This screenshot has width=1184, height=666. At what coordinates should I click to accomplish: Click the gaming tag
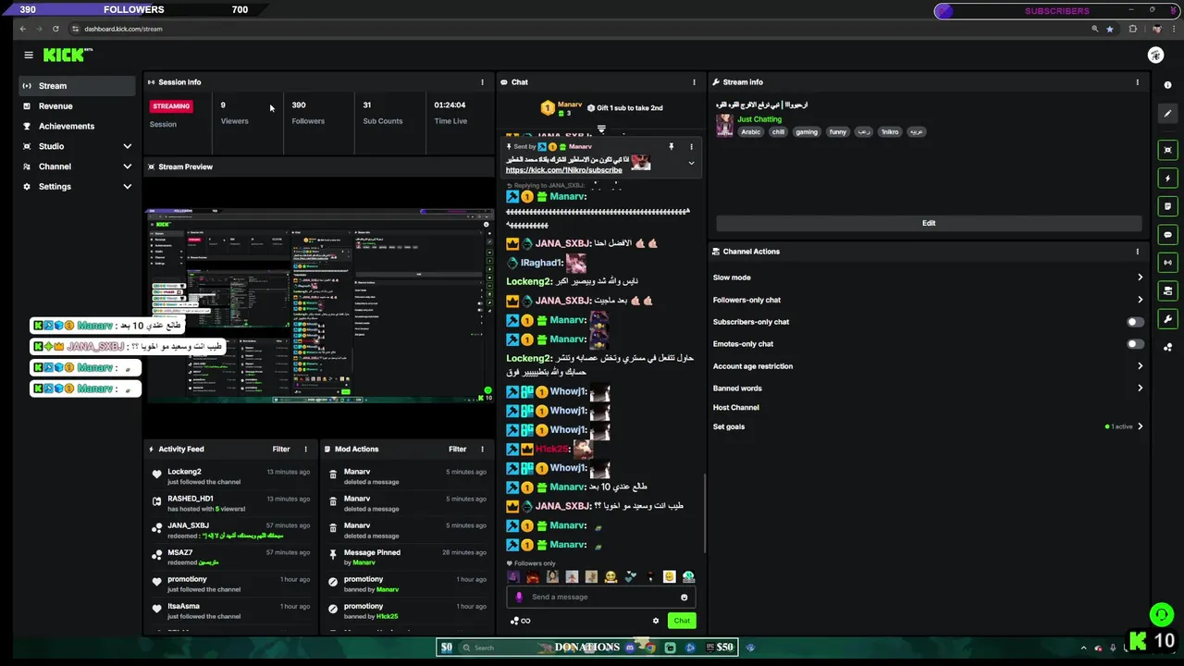(807, 132)
